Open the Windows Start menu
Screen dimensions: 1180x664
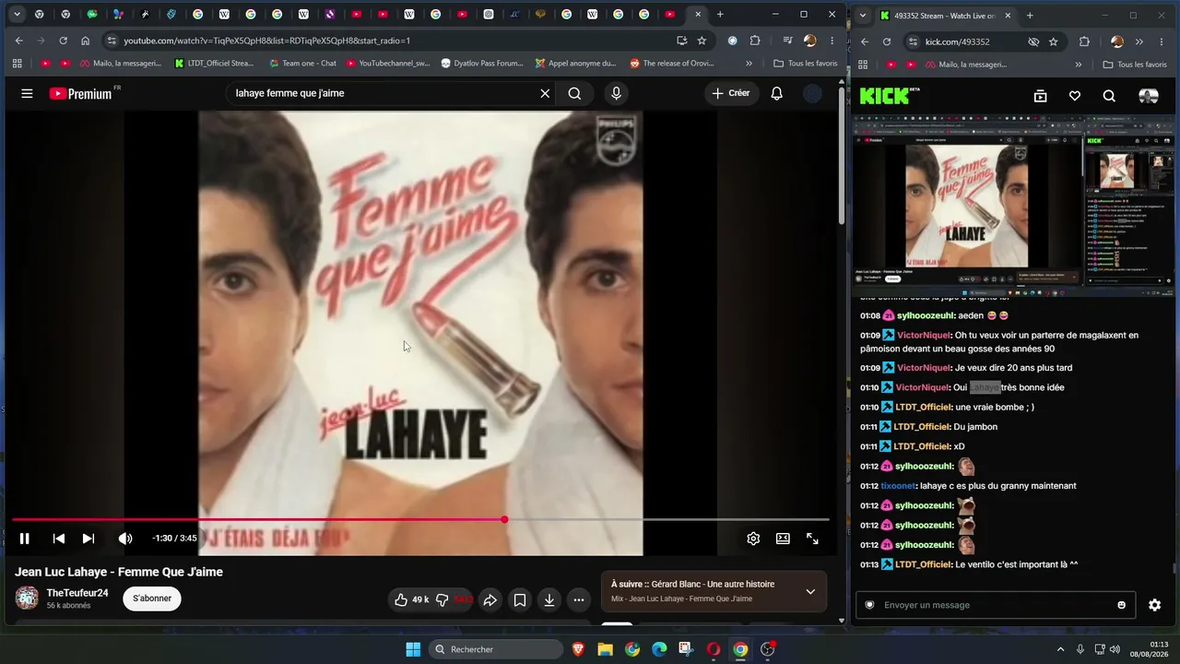coord(413,649)
